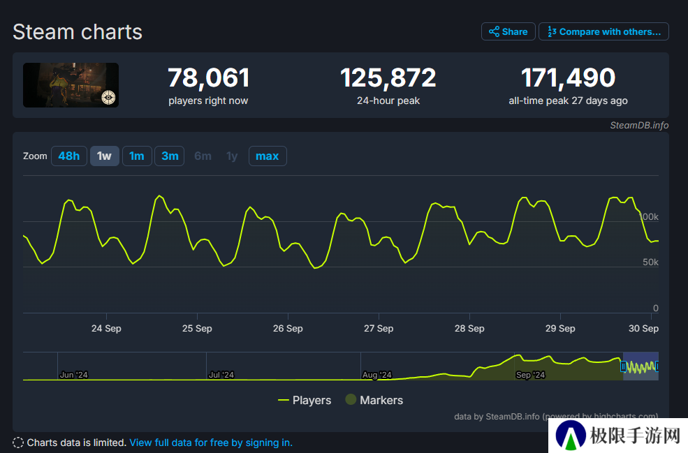The image size is (688, 453).
Task: Select the 1w zoom range
Action: [x=105, y=156]
